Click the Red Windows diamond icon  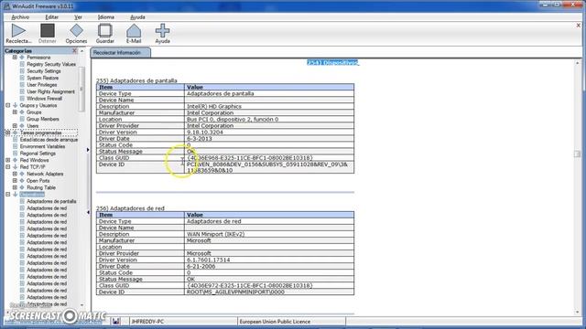(16, 160)
